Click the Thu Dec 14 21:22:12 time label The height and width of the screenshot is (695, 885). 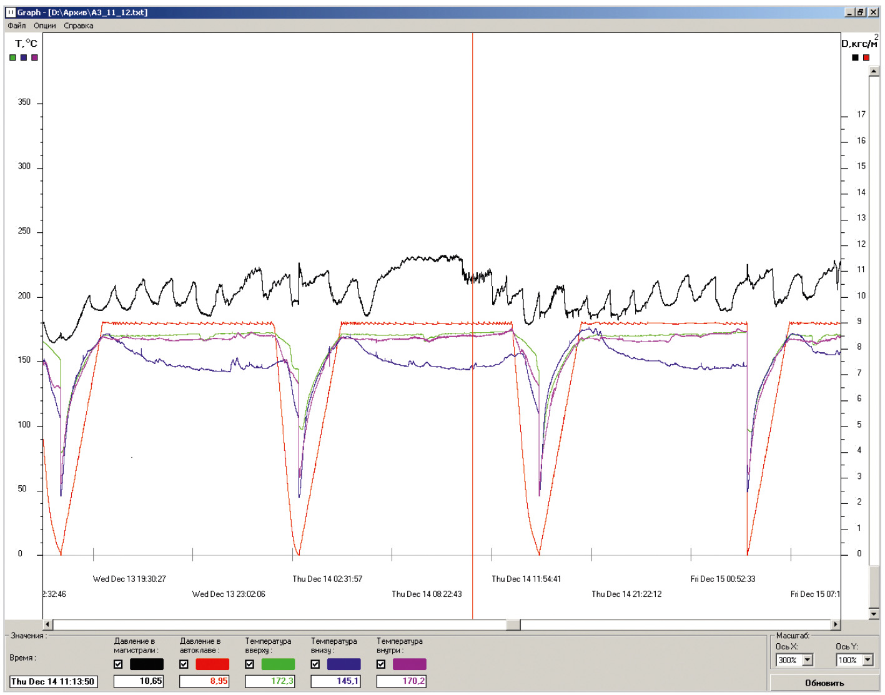coord(627,594)
